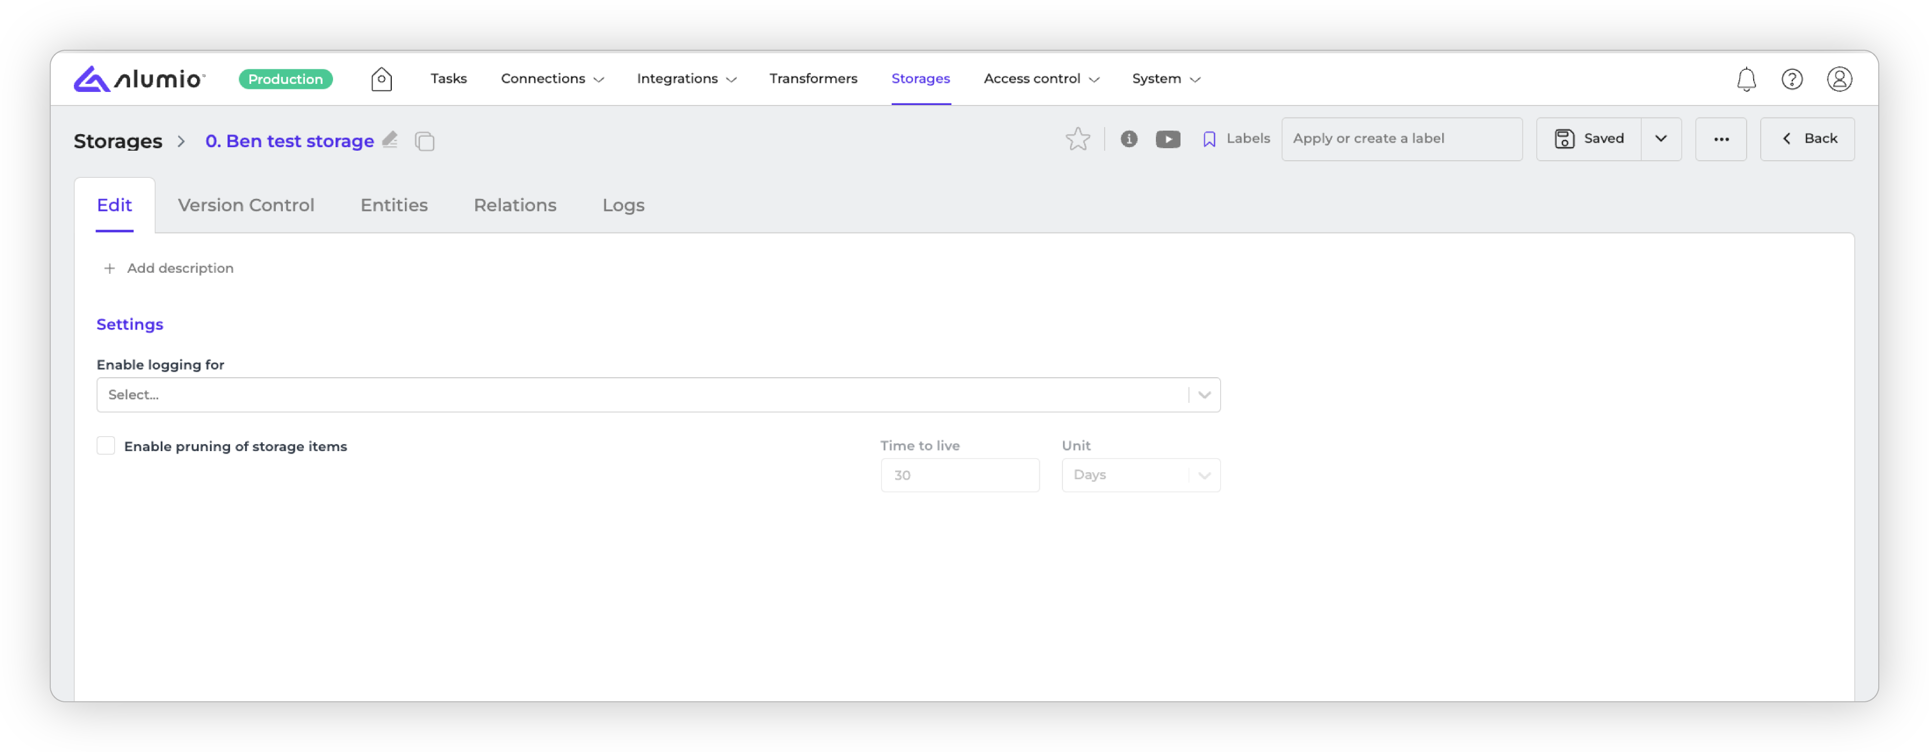Open the video tutorial icon
The height and width of the screenshot is (752, 1929).
click(1167, 139)
